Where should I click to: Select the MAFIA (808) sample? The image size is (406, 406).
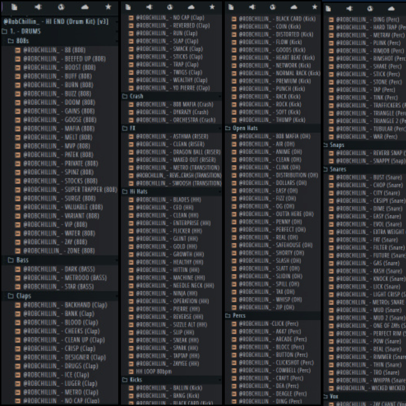tap(59, 129)
